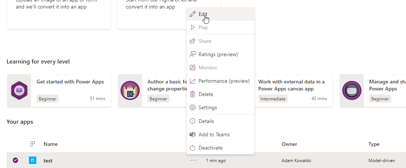The image size is (406, 168).
Task: Click the Teams logo icon
Action: (192, 134)
